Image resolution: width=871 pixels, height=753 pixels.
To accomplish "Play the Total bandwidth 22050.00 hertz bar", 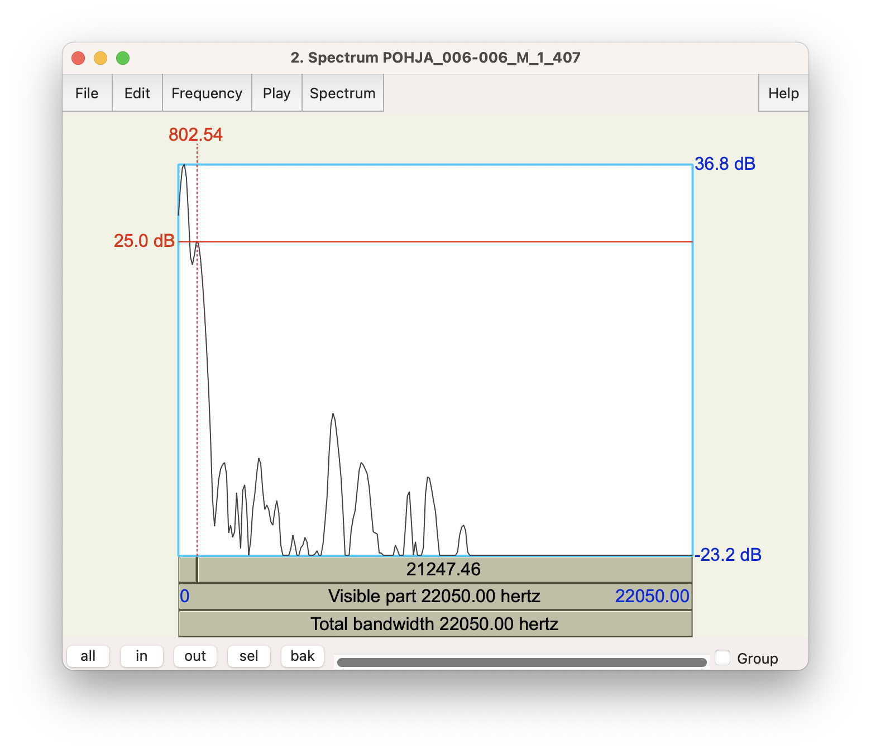I will point(435,624).
